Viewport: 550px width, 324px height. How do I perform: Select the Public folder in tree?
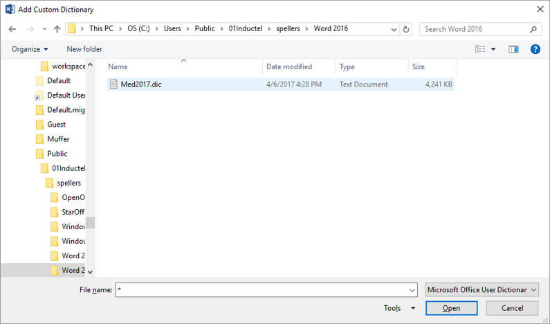coord(57,154)
